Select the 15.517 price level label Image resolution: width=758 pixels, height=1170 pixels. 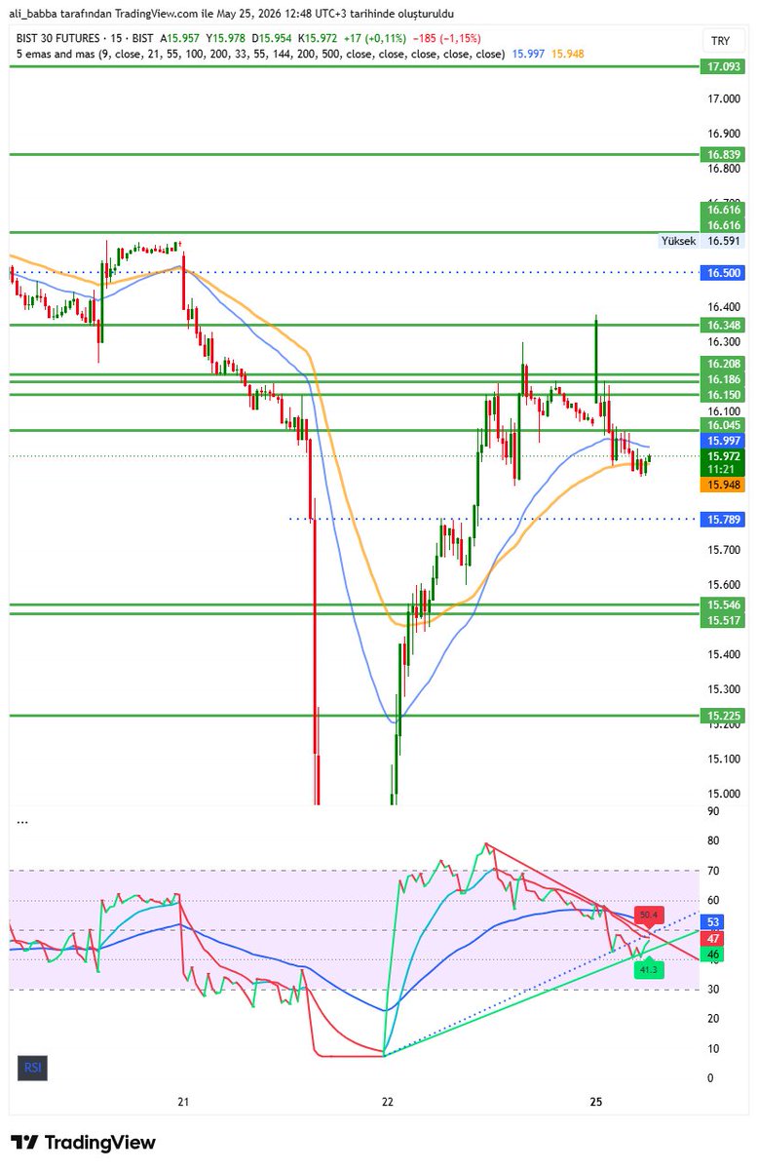722,620
